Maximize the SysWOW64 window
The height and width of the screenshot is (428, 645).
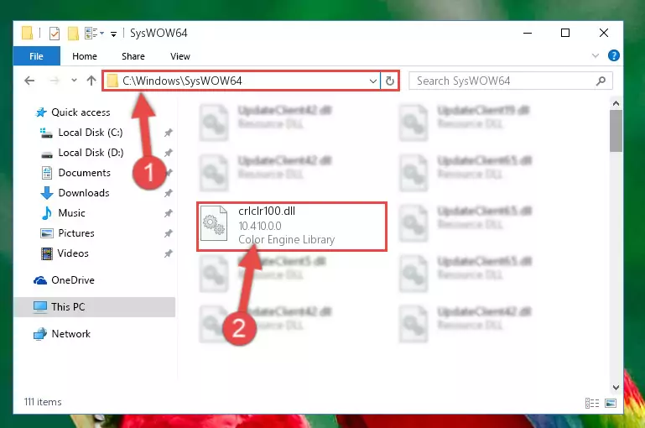pyautogui.click(x=565, y=33)
